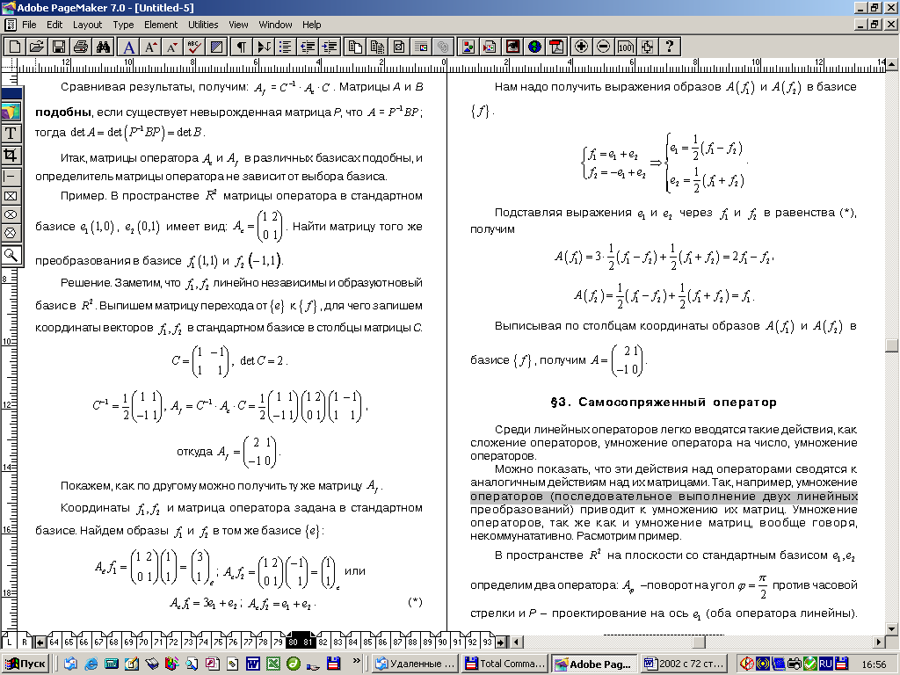Open Find with the binoculars icon
This screenshot has height=675, width=900.
pyautogui.click(x=103, y=47)
